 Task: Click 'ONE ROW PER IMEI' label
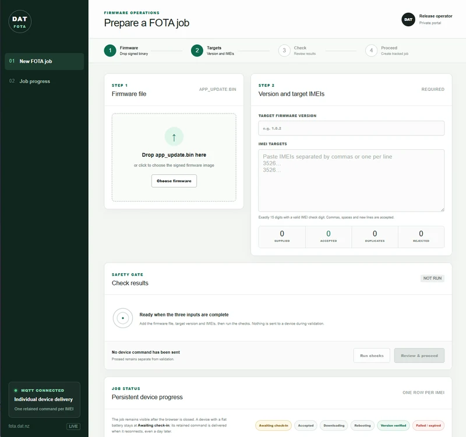coord(423,392)
